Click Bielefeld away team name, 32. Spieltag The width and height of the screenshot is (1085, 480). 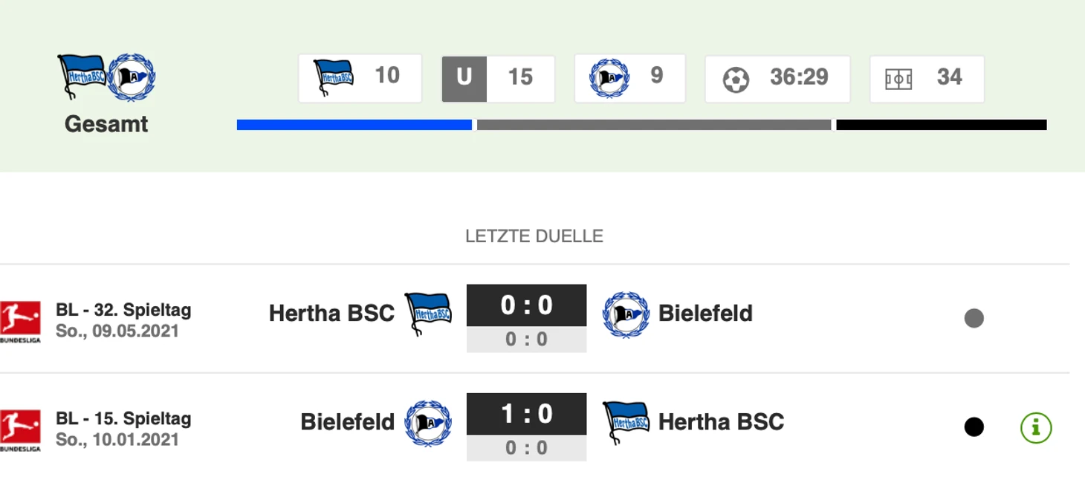(705, 313)
